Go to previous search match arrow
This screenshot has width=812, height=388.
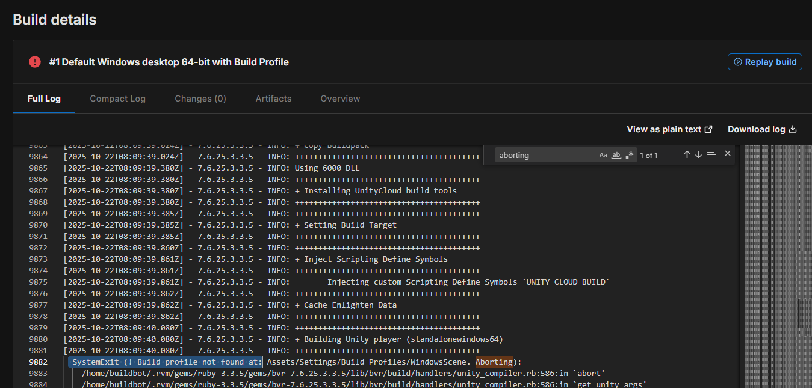(687, 154)
